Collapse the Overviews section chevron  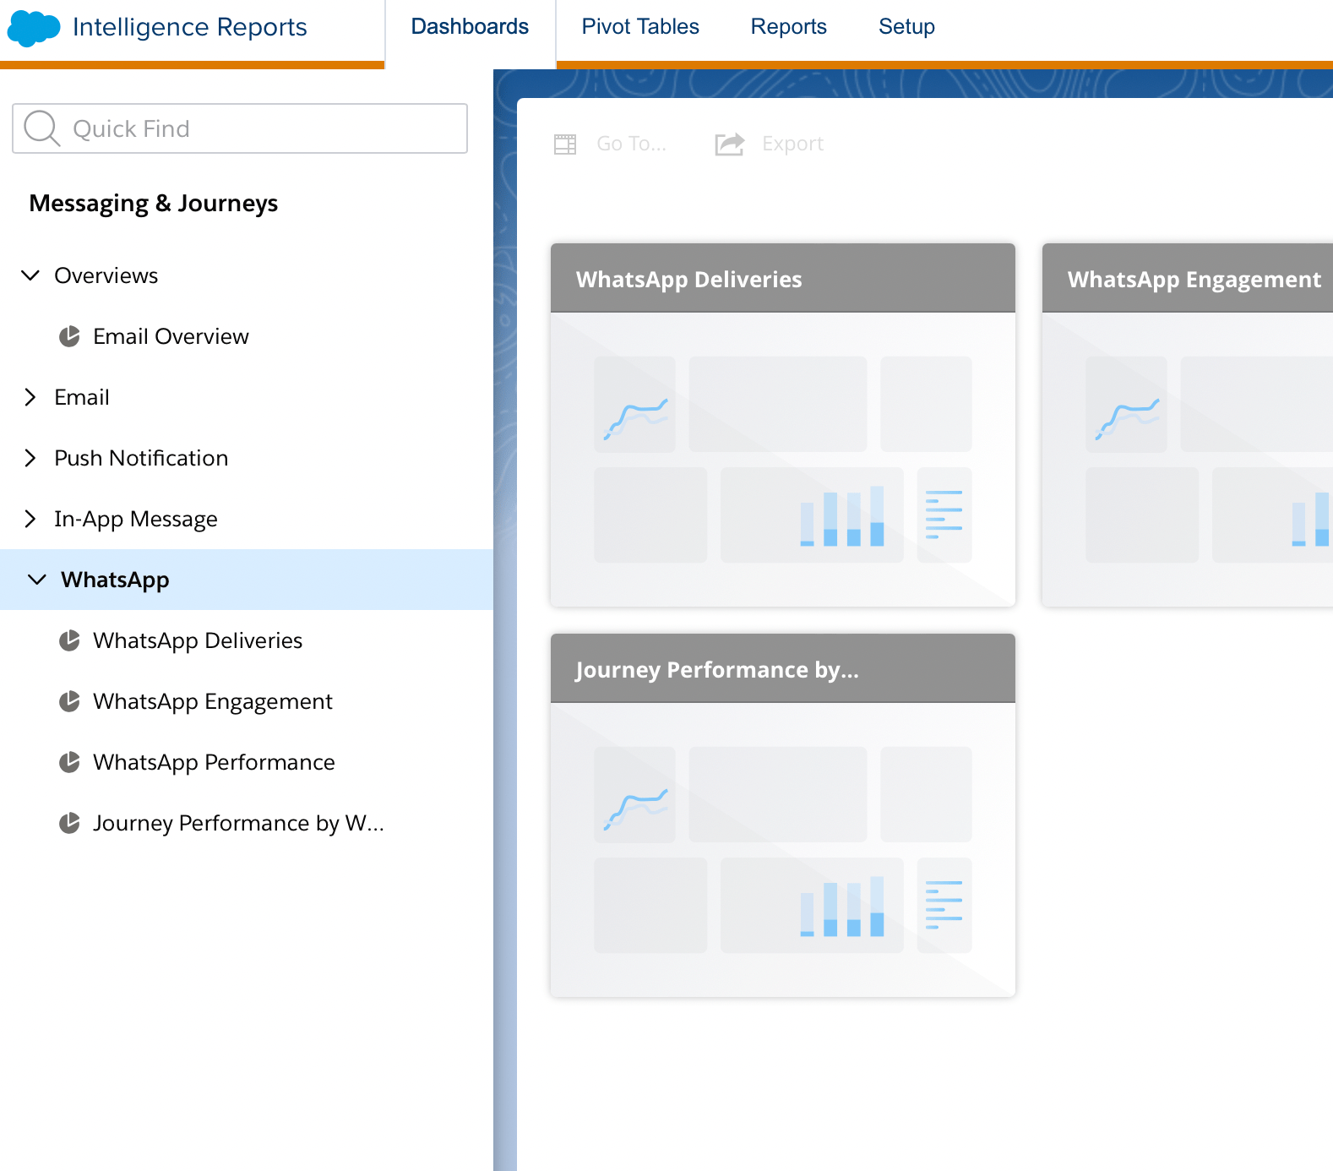click(x=30, y=275)
